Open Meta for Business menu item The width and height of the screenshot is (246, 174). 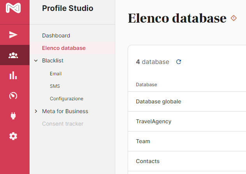click(x=65, y=111)
